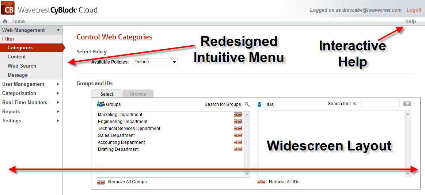Switch to the Browse tab

pyautogui.click(x=138, y=94)
